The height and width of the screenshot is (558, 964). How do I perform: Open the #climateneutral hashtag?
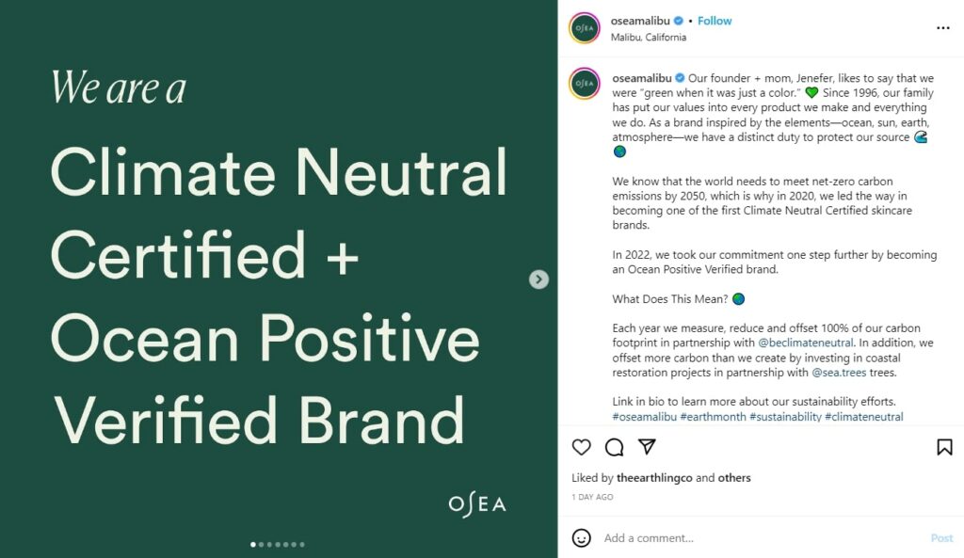coord(864,417)
